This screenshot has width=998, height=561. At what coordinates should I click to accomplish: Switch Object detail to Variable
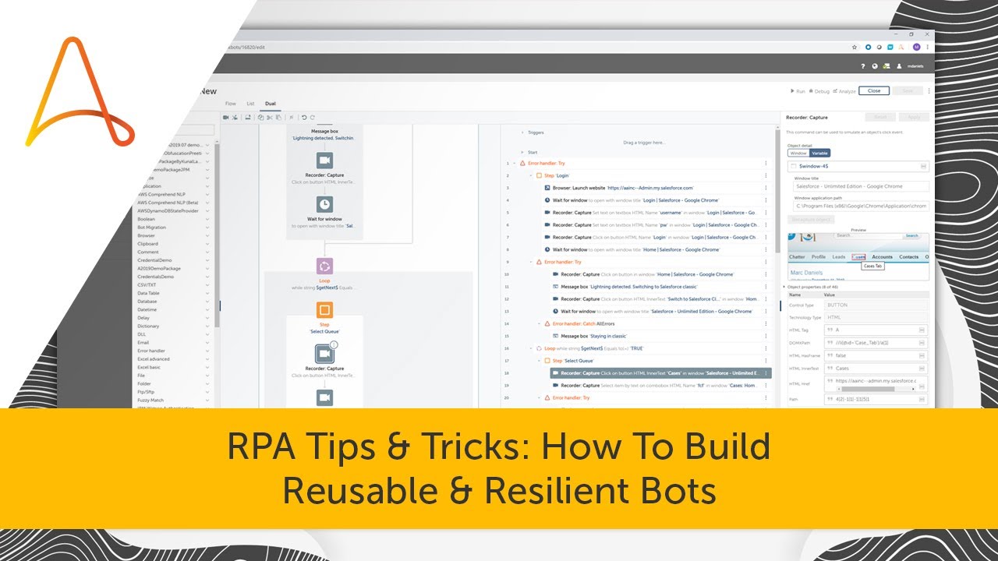coord(819,153)
